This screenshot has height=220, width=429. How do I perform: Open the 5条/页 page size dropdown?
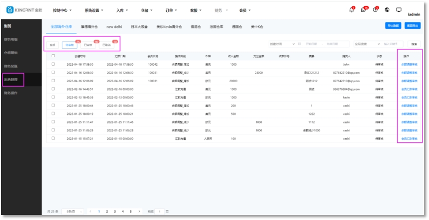pos(73,212)
